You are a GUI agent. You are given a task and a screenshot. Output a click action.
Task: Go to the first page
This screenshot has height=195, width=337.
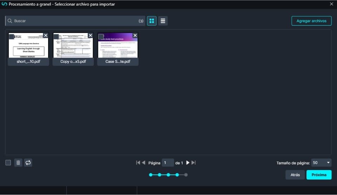(138, 163)
